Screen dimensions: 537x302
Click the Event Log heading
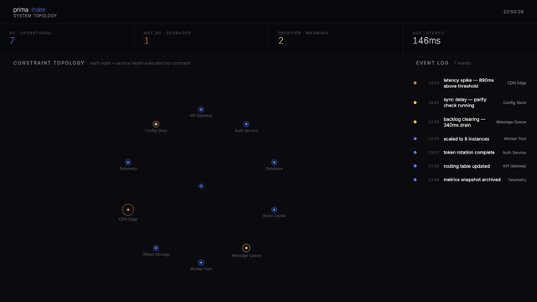coord(432,63)
